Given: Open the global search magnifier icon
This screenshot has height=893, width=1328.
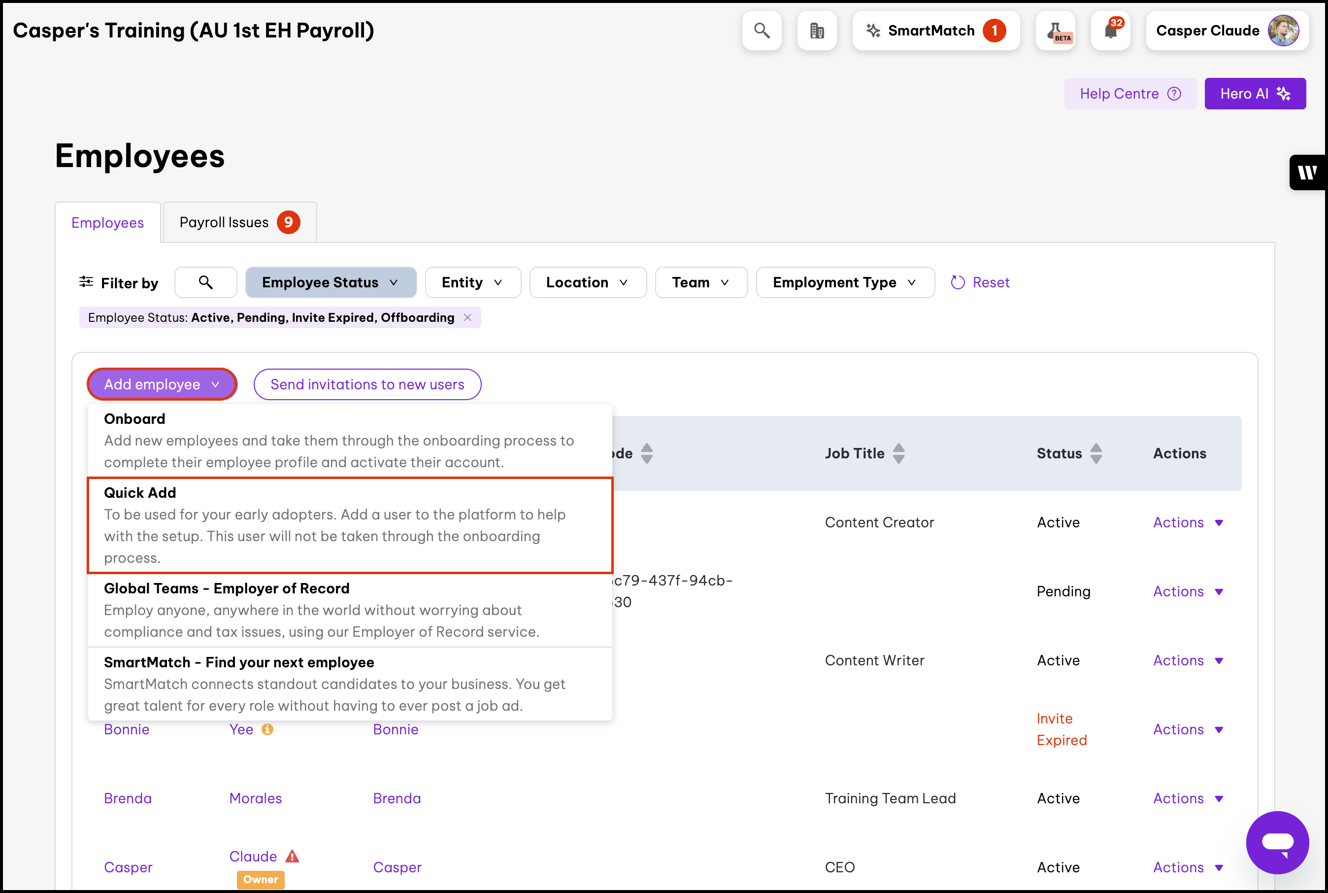Looking at the screenshot, I should pos(761,31).
